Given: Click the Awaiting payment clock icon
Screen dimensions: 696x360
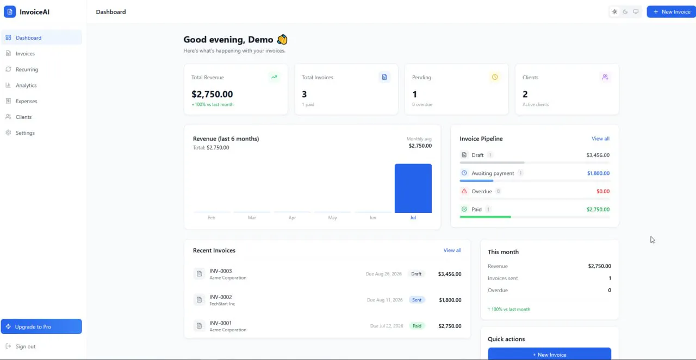Looking at the screenshot, I should tap(464, 173).
